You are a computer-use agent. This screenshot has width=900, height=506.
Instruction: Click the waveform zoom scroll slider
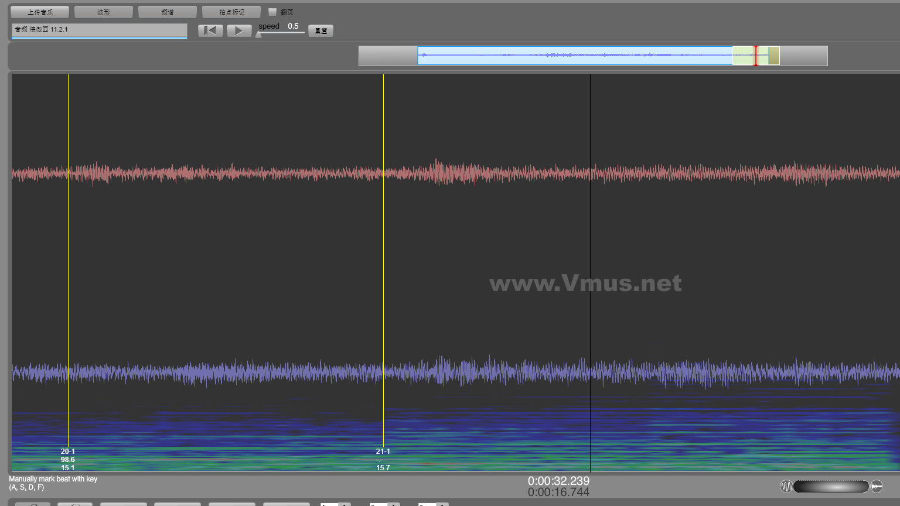[831, 486]
